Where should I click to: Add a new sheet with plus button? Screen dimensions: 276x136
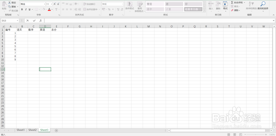pos(56,130)
